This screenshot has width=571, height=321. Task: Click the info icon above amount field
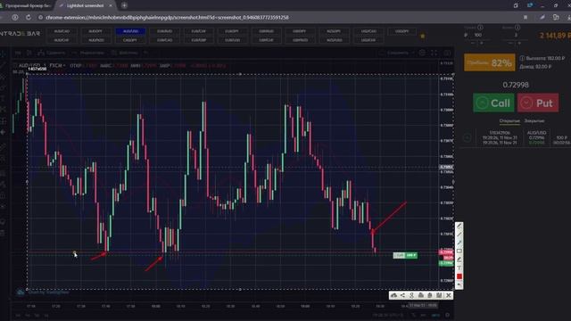(480, 28)
